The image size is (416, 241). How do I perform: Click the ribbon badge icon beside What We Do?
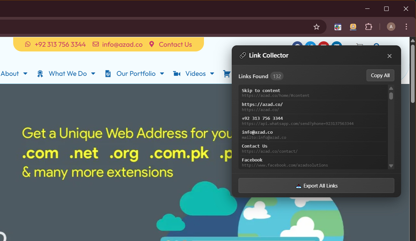click(40, 74)
